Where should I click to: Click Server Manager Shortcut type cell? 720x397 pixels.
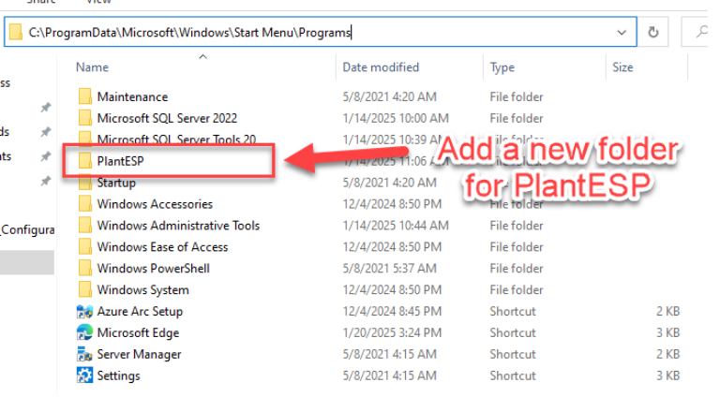513,354
